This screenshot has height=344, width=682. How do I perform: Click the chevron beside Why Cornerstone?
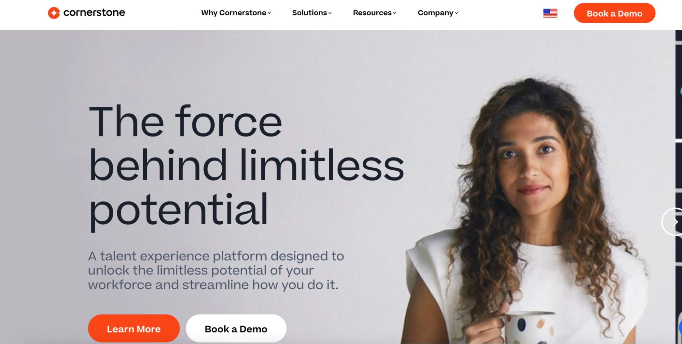pos(269,13)
